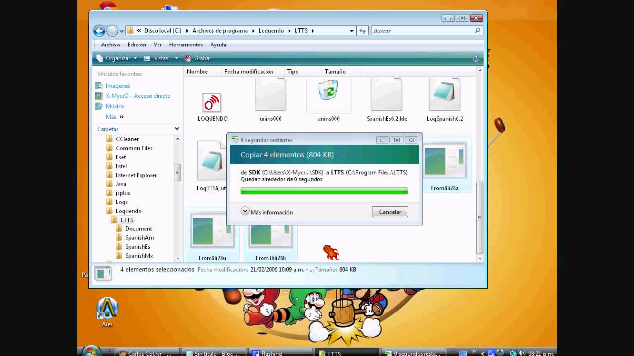The image size is (634, 356).
Task: Select the Common Files folder
Action: (134, 148)
